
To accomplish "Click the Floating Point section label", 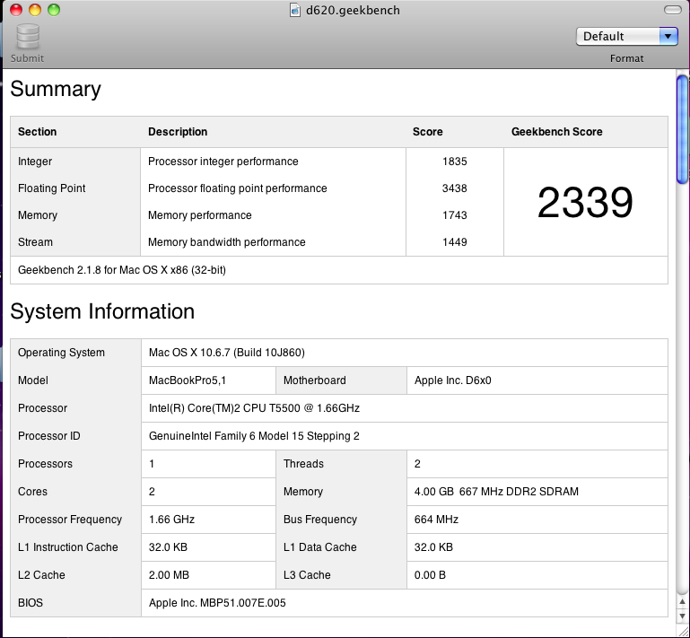I will tap(52, 188).
